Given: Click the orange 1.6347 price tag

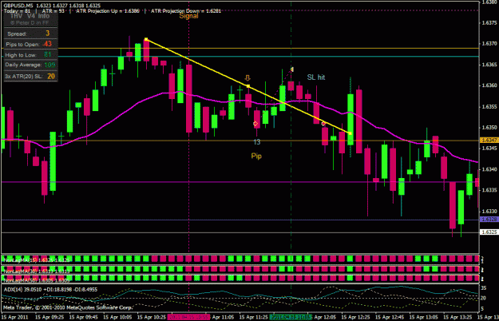Looking at the screenshot, I should pos(489,140).
